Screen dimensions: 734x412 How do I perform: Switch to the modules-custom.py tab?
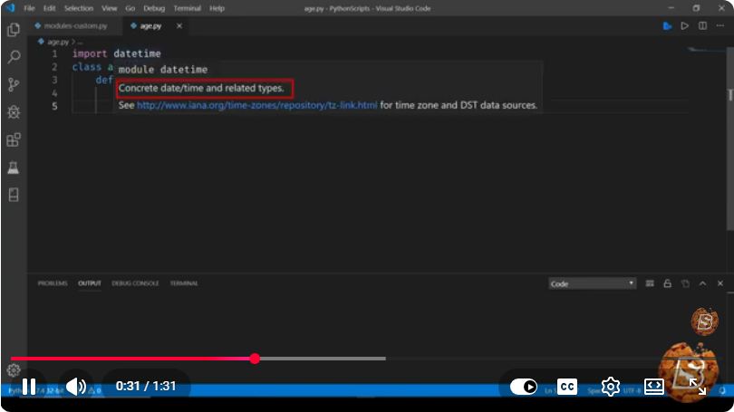point(75,25)
